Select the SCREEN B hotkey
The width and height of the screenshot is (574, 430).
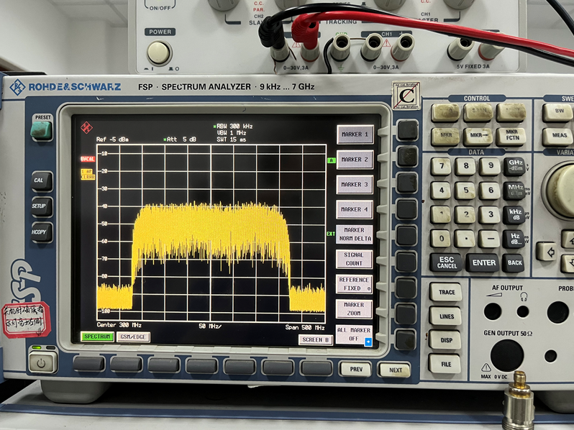[x=315, y=340]
